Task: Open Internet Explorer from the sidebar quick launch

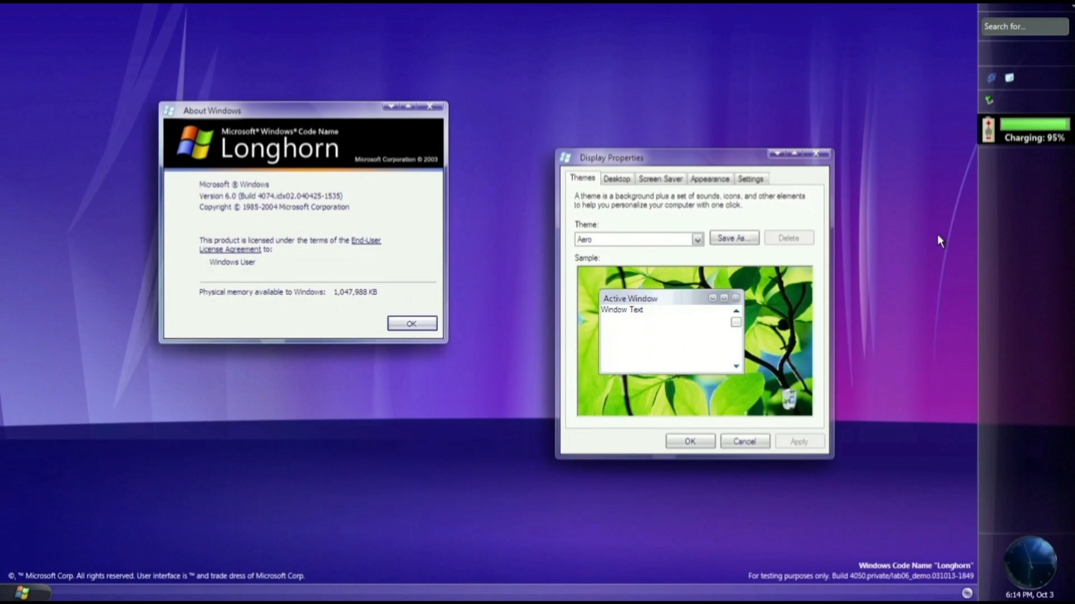Action: 991,78
